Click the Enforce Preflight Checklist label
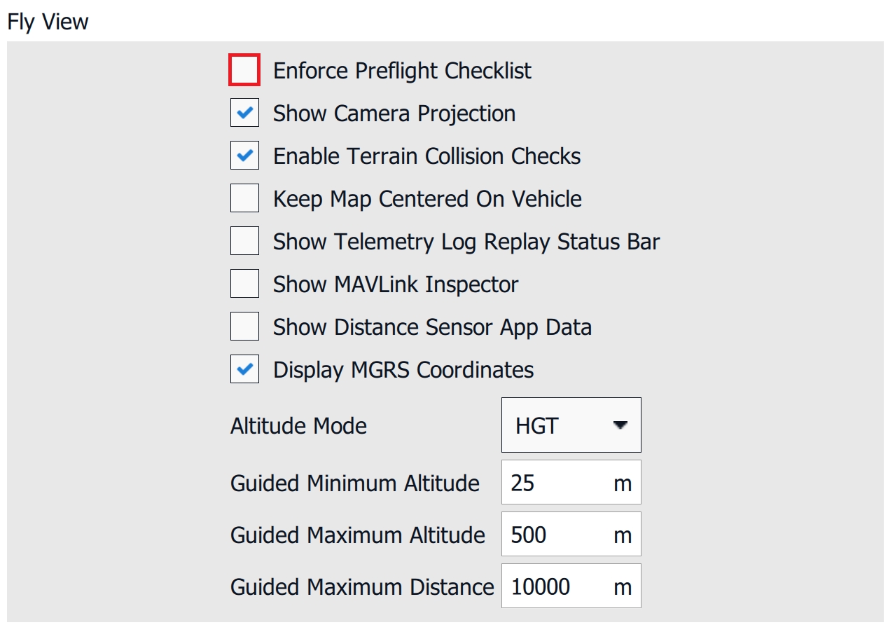895x632 pixels. [402, 71]
